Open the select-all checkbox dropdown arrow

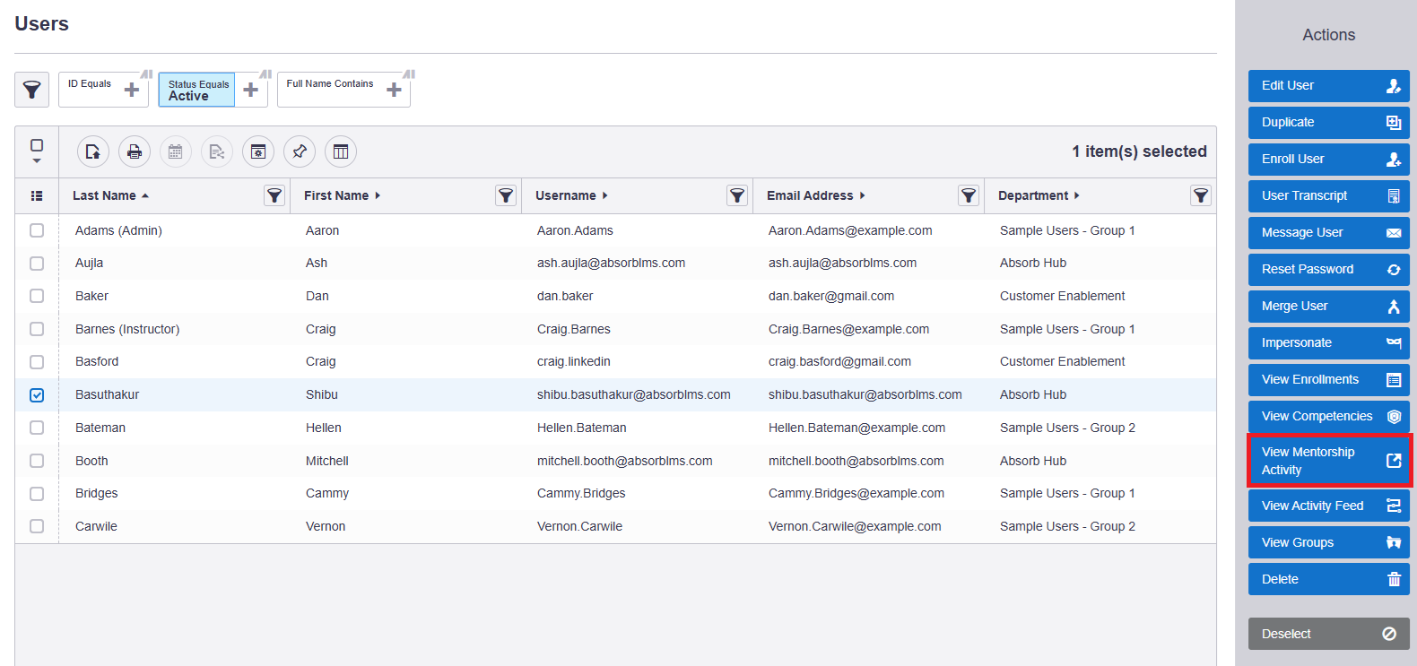click(37, 161)
